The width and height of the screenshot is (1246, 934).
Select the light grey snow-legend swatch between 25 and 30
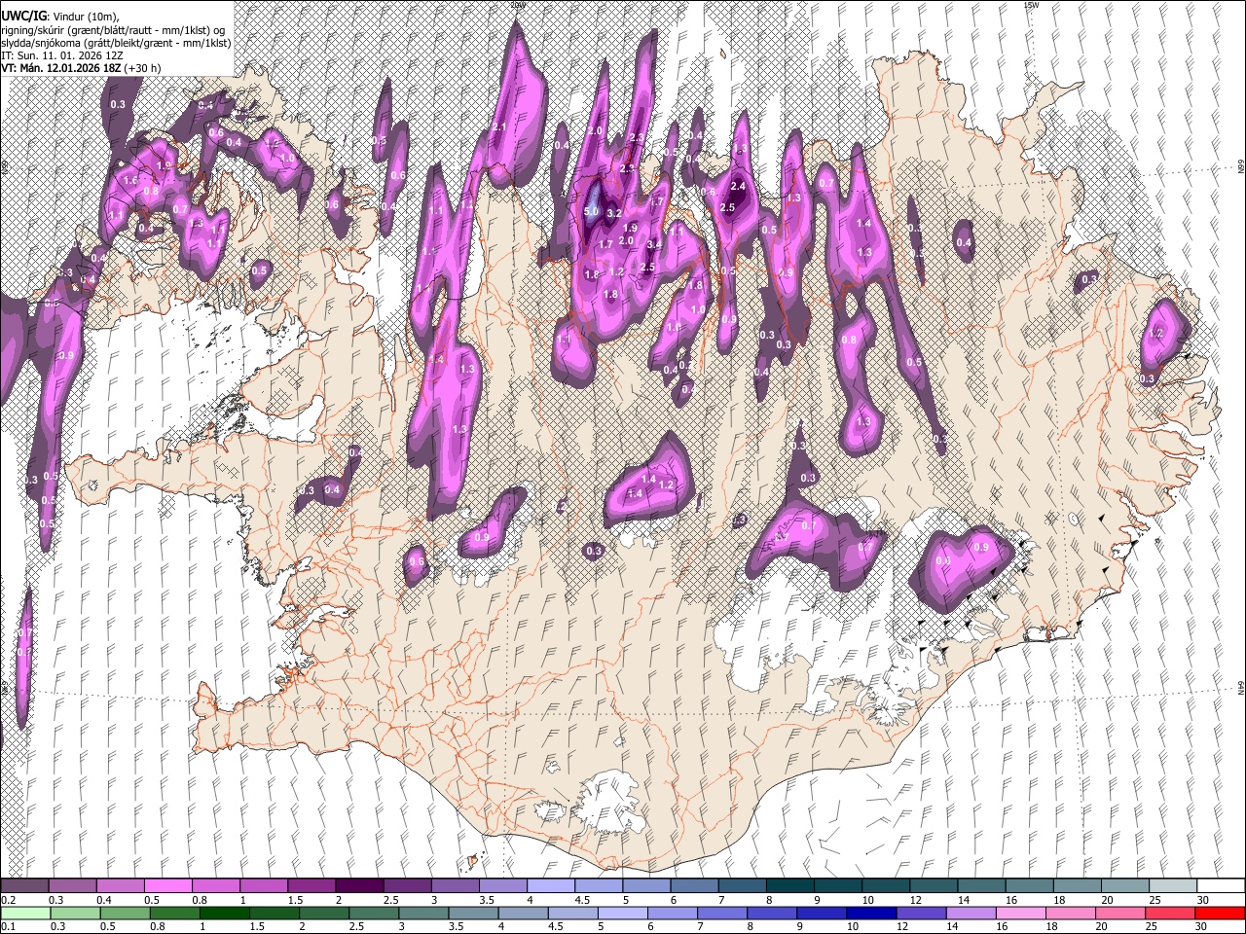click(x=1172, y=886)
